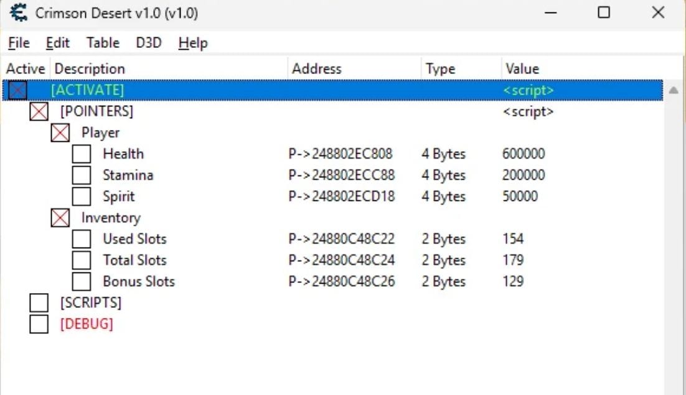This screenshot has height=395, width=686.
Task: Freeze the Bonus Slots entry
Action: point(82,282)
